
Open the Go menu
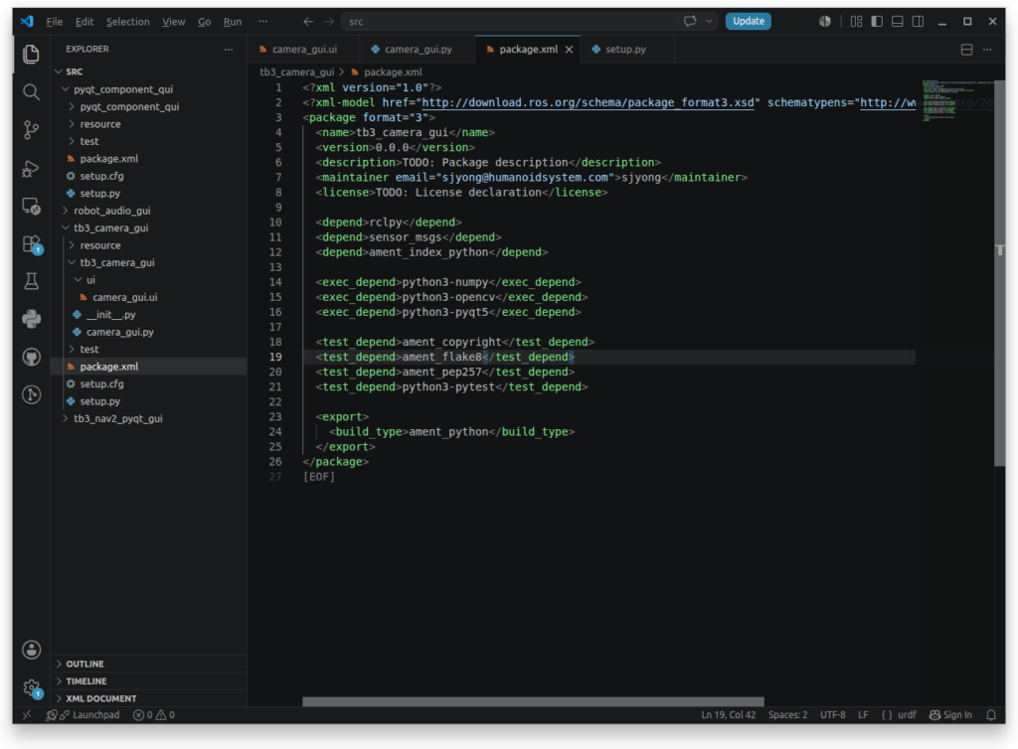click(205, 22)
